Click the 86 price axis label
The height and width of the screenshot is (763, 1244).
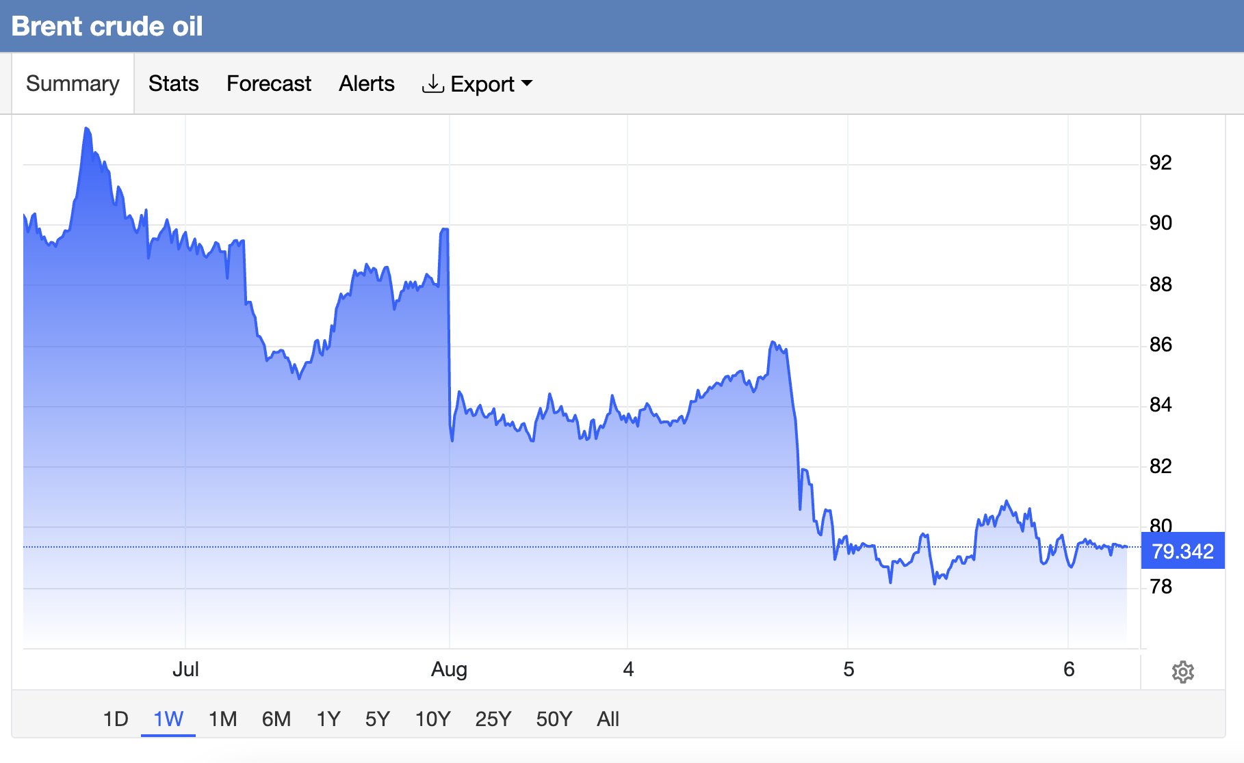tap(1161, 344)
